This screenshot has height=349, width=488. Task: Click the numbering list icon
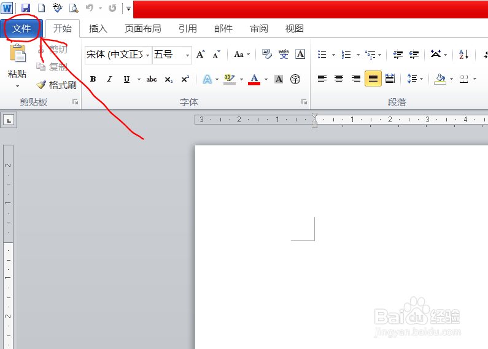tap(346, 55)
